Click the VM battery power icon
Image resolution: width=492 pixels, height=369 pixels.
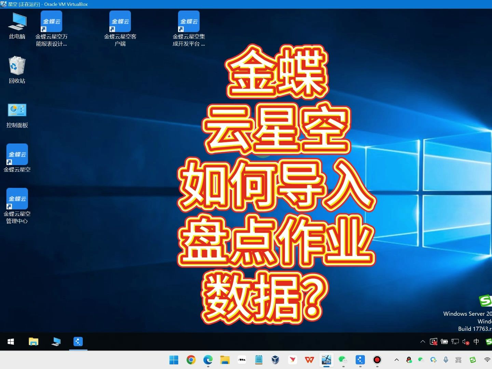(x=444, y=341)
